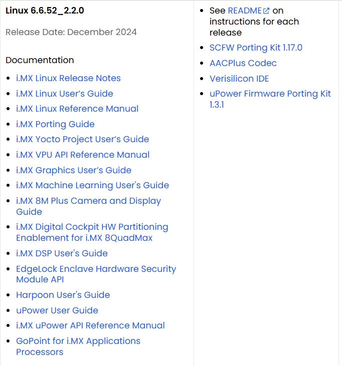342x366 pixels.
Task: Open i.MX 8M Plus Camera and Display Guide
Action: [x=88, y=206]
